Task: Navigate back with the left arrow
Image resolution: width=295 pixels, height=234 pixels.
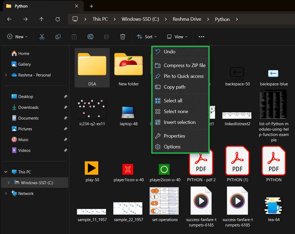Action: click(x=10, y=19)
